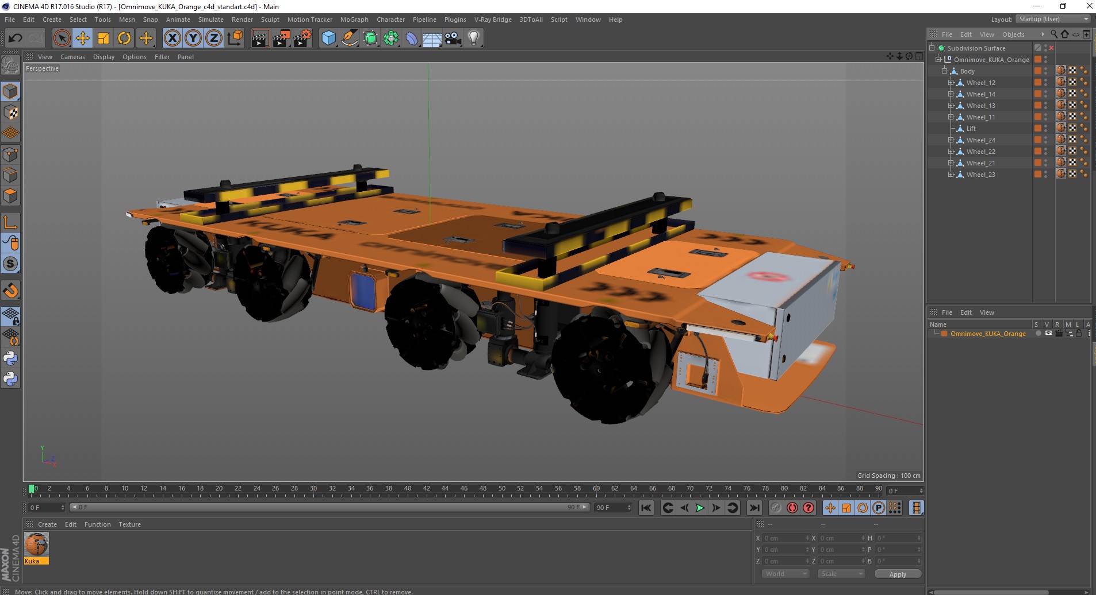Toggle visibility dots for Wheel_22

[1046, 151]
